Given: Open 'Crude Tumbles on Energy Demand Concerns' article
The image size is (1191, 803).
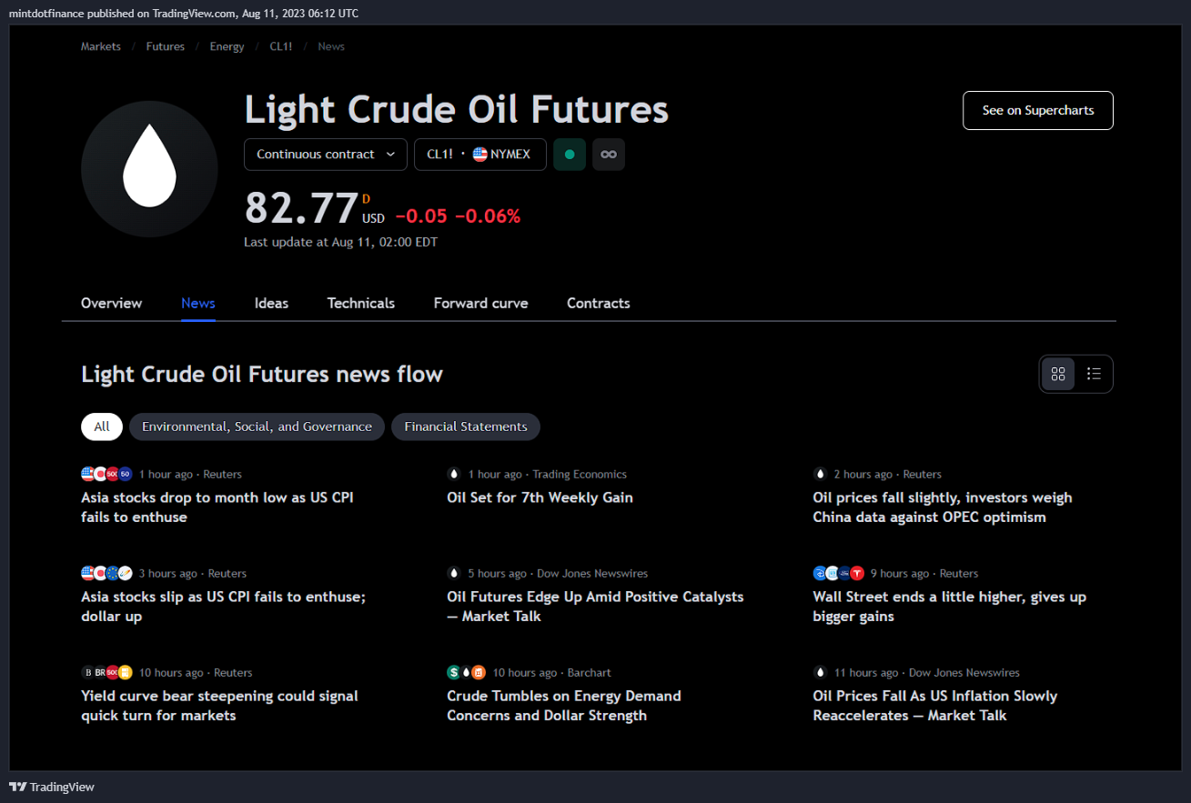Looking at the screenshot, I should point(564,706).
